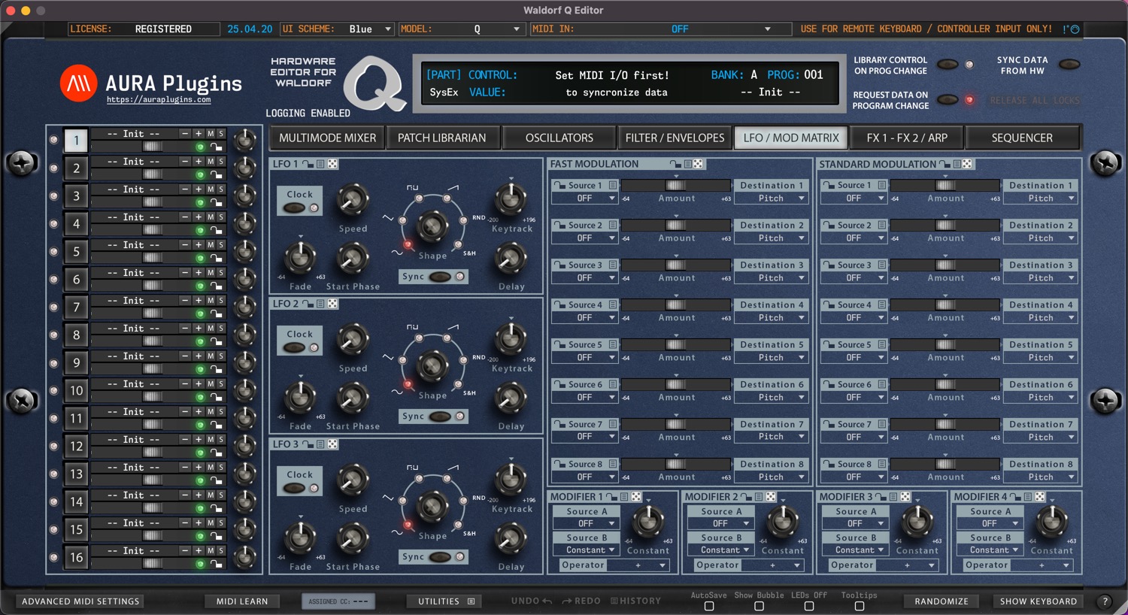Open Standard Modulation Source 5 dropdown
This screenshot has height=615, width=1128.
click(x=854, y=358)
